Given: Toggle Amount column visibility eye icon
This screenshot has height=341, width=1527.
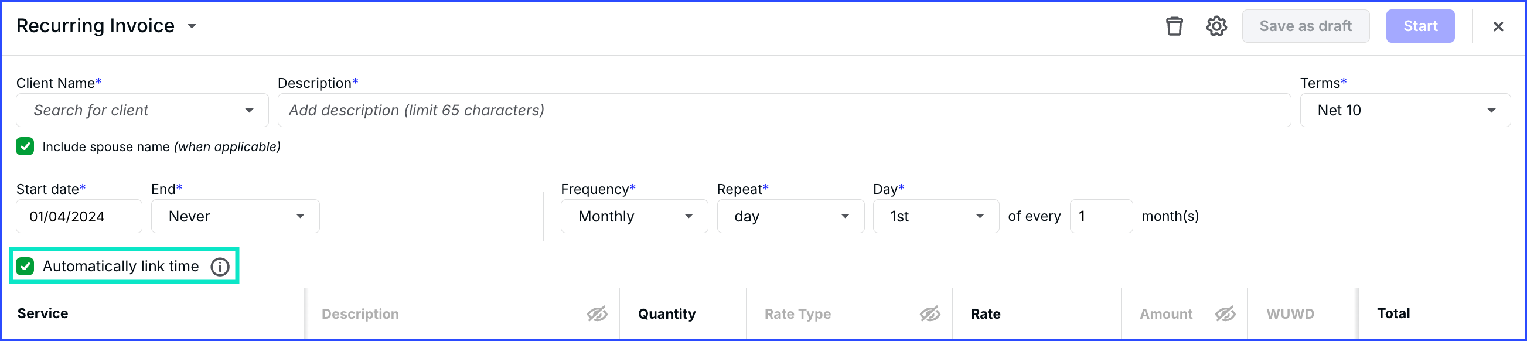Looking at the screenshot, I should click(x=1225, y=313).
